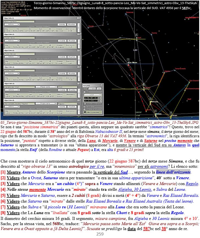Click underlined 'Algieba, 30 Leonis' text

point(135,190)
